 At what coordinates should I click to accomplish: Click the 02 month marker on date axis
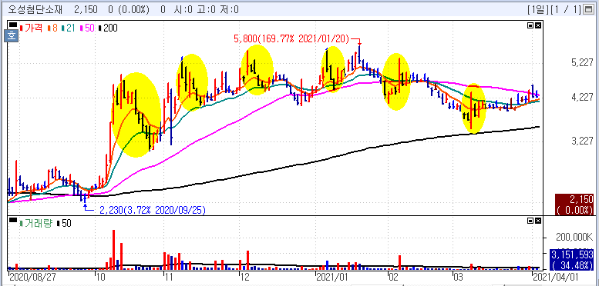coord(393,276)
